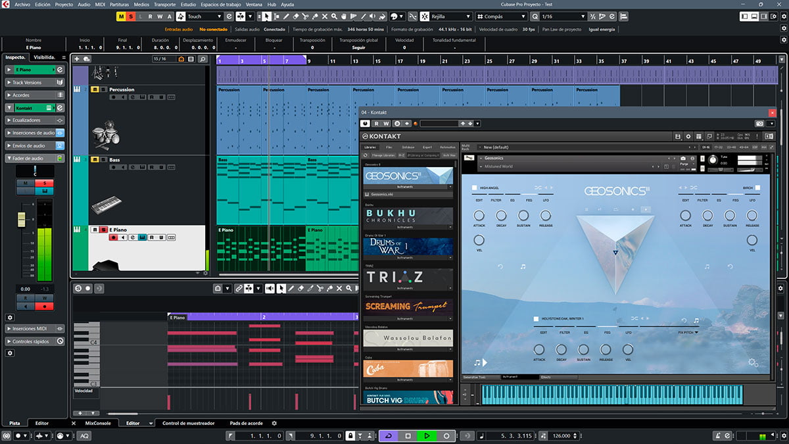The height and width of the screenshot is (444, 789).
Task: Select the Erase tool in key editor
Action: coord(300,288)
